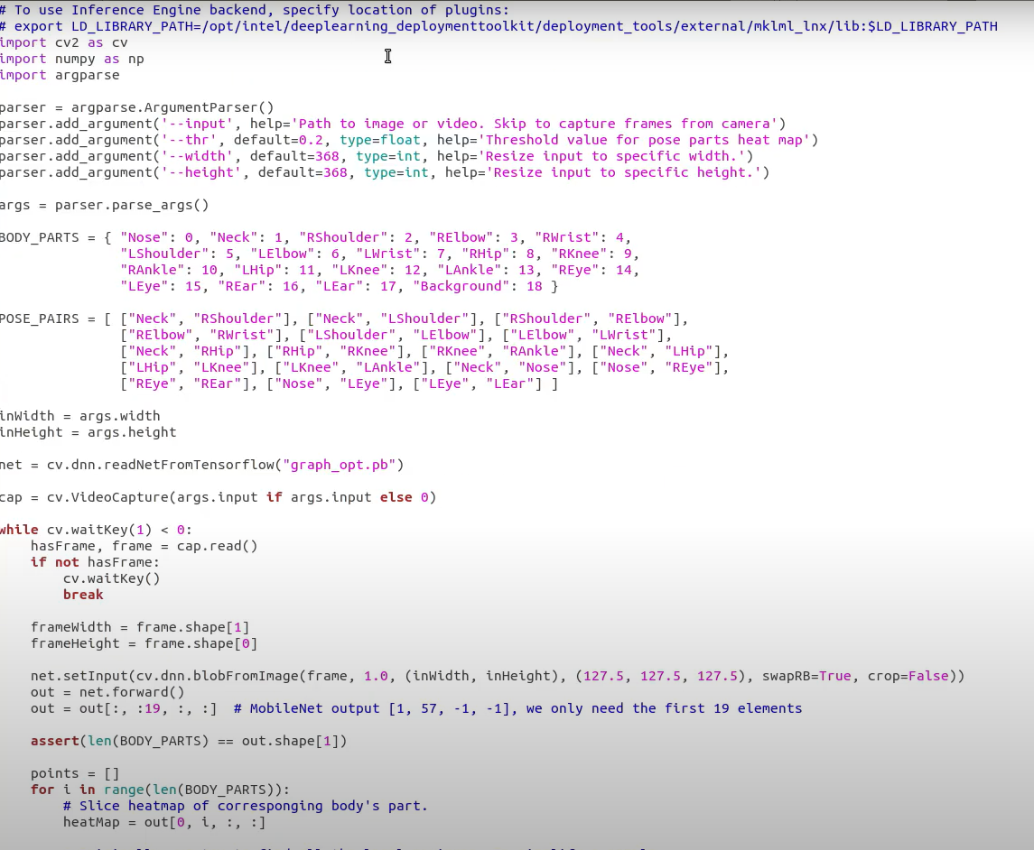Click the ["LEye", "LEar"] pair
The width and height of the screenshot is (1034, 850).
[x=478, y=383]
